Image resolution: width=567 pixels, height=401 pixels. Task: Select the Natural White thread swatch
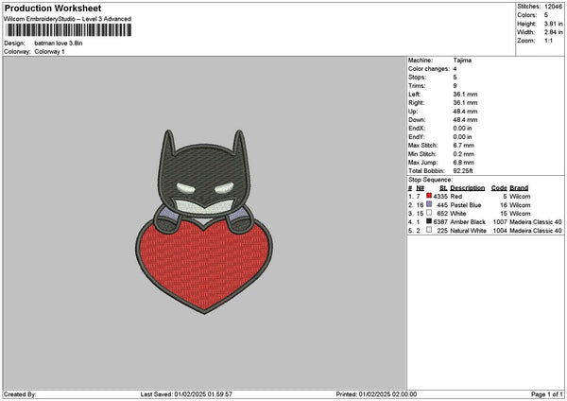(429, 230)
